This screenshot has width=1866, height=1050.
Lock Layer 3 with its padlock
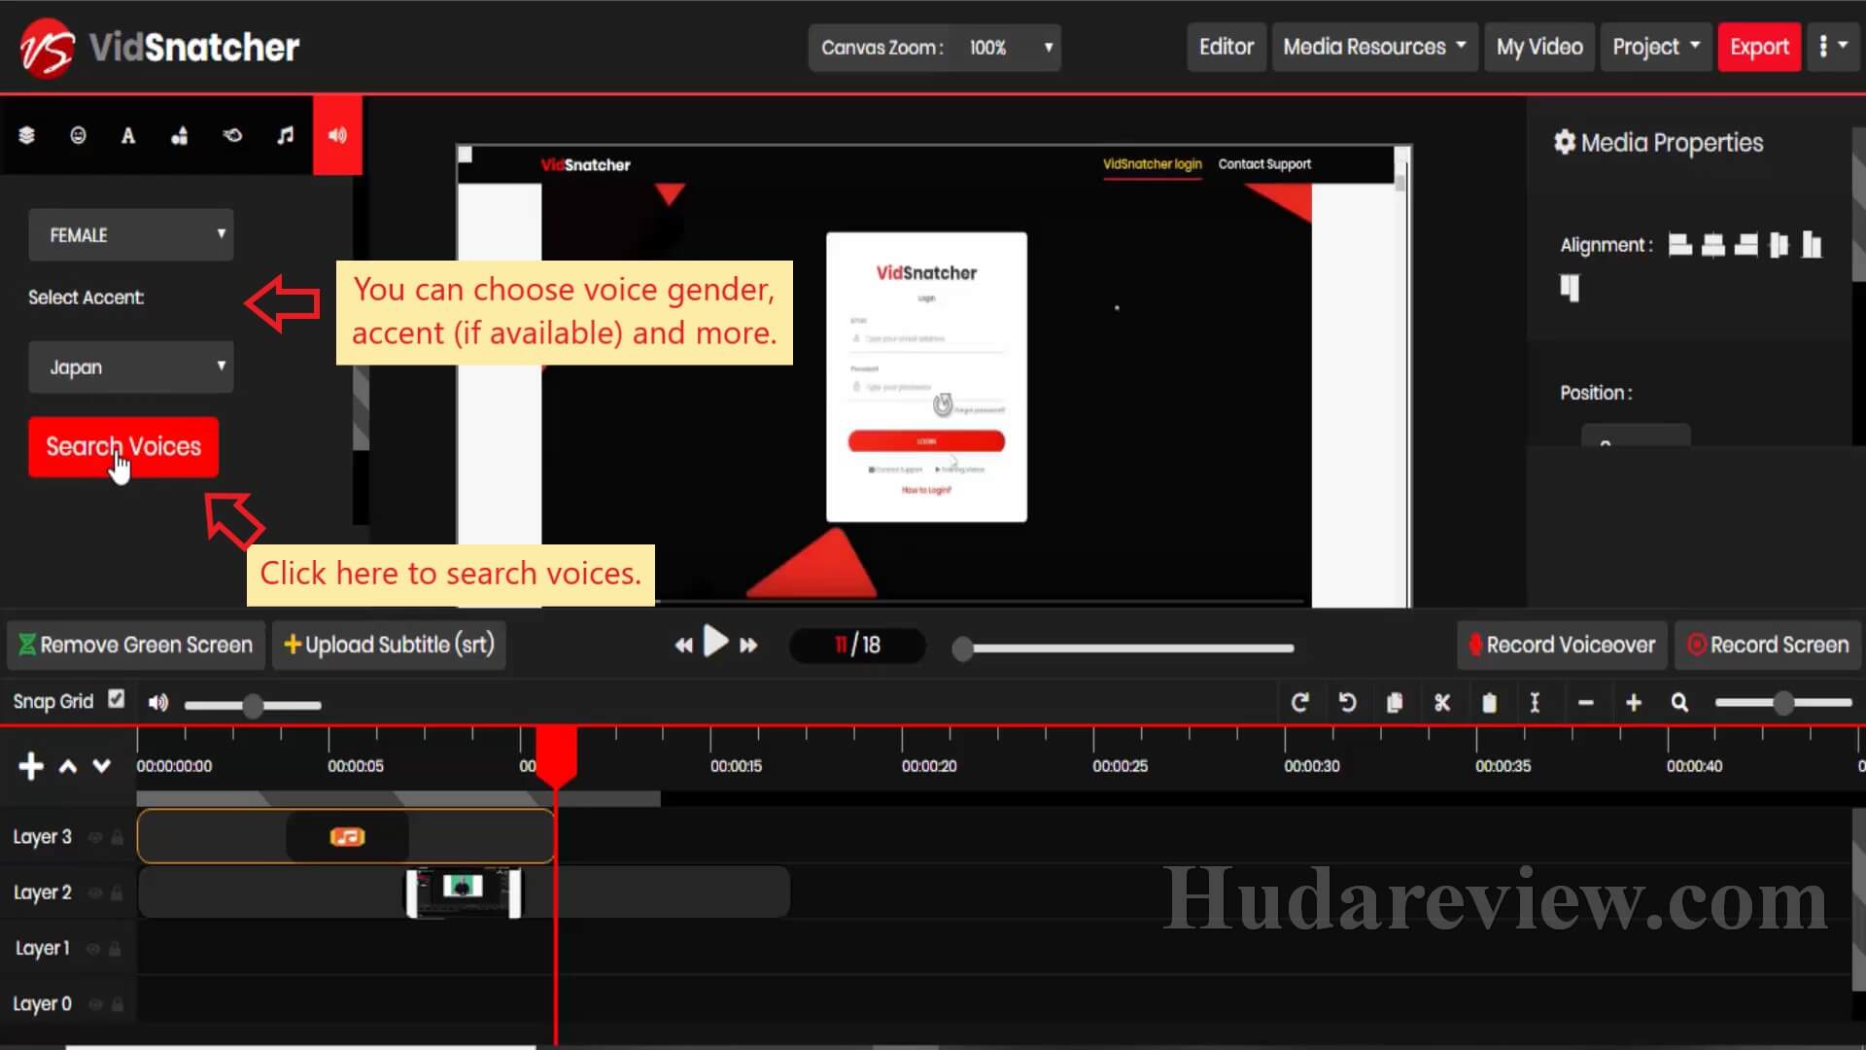tap(117, 837)
